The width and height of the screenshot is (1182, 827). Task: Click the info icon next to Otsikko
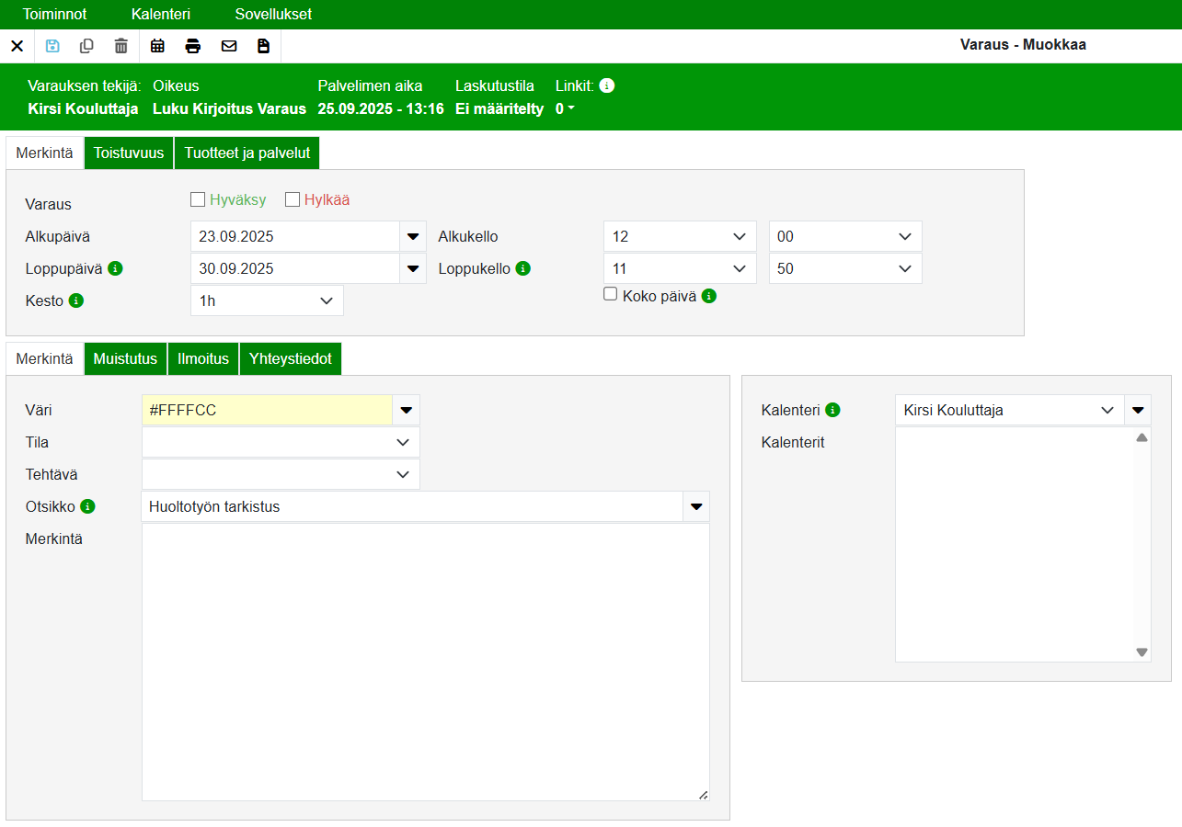point(88,506)
